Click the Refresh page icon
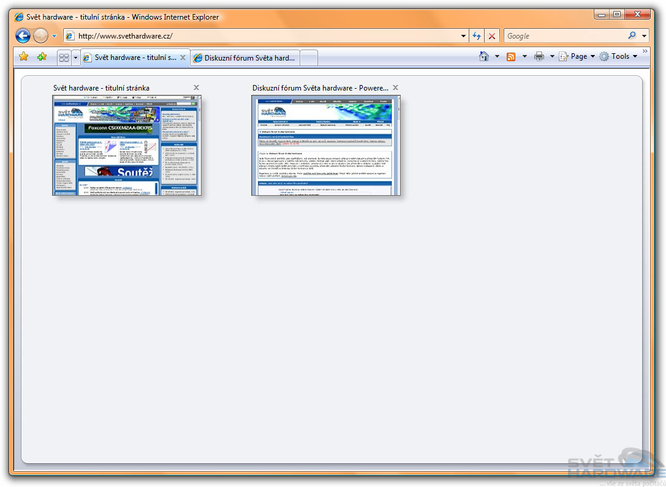 click(x=477, y=36)
